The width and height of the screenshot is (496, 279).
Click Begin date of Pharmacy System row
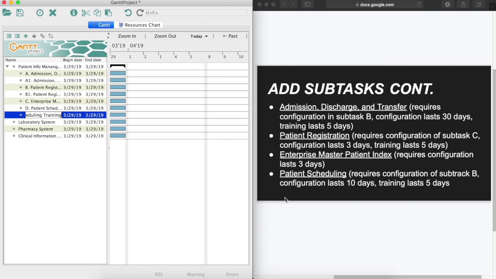(72, 129)
